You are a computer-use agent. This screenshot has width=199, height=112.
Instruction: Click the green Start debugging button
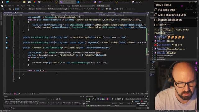pos(70,9)
